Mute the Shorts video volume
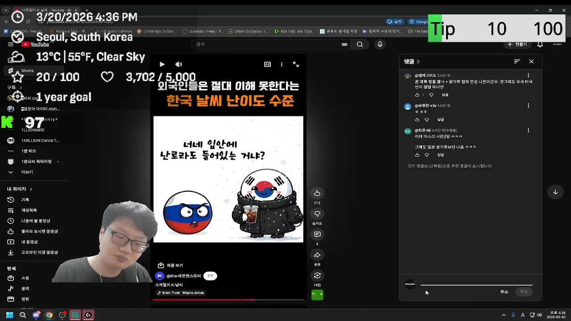The height and width of the screenshot is (321, 571). (x=178, y=64)
